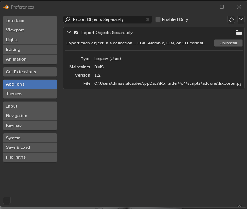
Task: Open Navigation preferences
Action: 30,116
